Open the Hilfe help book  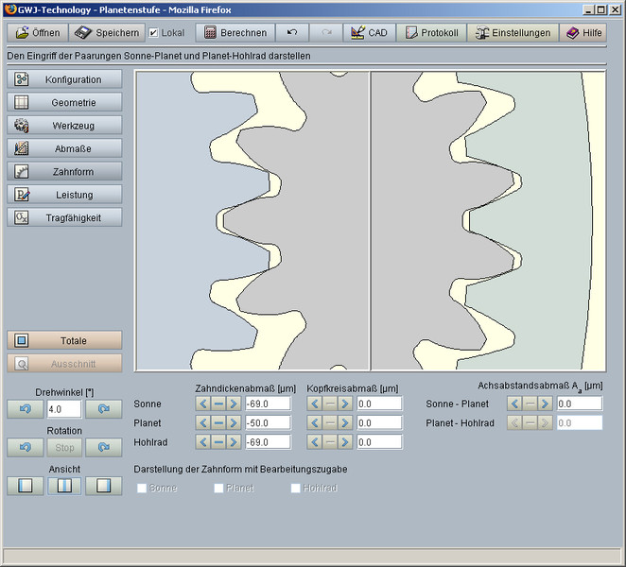(x=583, y=32)
